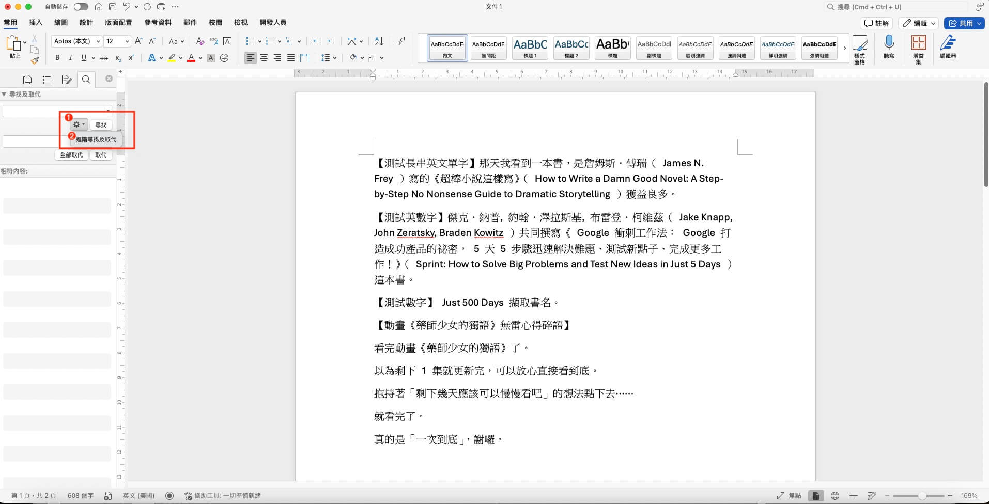Click the home icon in title bar

99,7
